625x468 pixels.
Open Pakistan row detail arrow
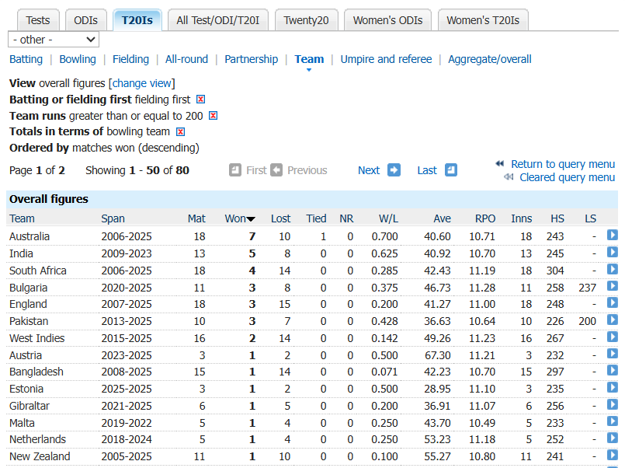click(x=613, y=320)
